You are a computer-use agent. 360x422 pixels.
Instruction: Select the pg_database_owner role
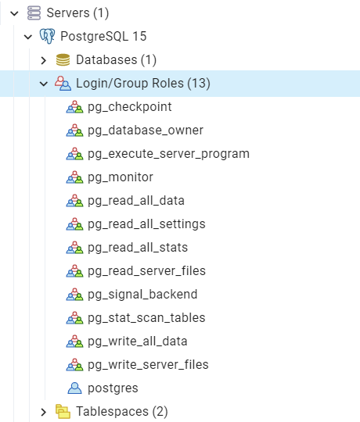click(146, 131)
